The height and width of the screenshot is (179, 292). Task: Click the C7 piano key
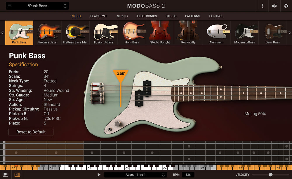click(x=278, y=168)
